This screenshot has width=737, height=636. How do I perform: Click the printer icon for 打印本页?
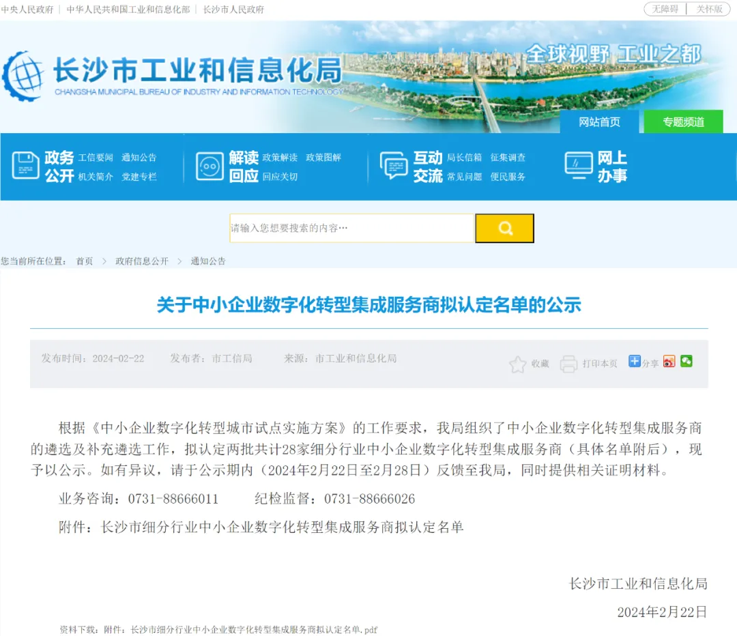(x=568, y=364)
